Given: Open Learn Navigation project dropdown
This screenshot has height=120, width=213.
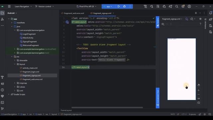Looking at the screenshot, I should (x=23, y=6).
